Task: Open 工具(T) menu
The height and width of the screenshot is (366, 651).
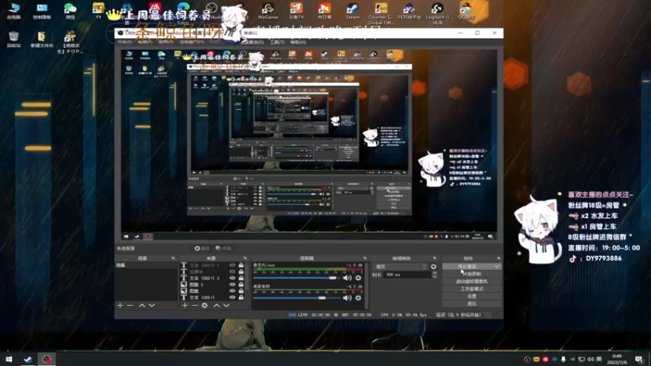Action: click(277, 42)
